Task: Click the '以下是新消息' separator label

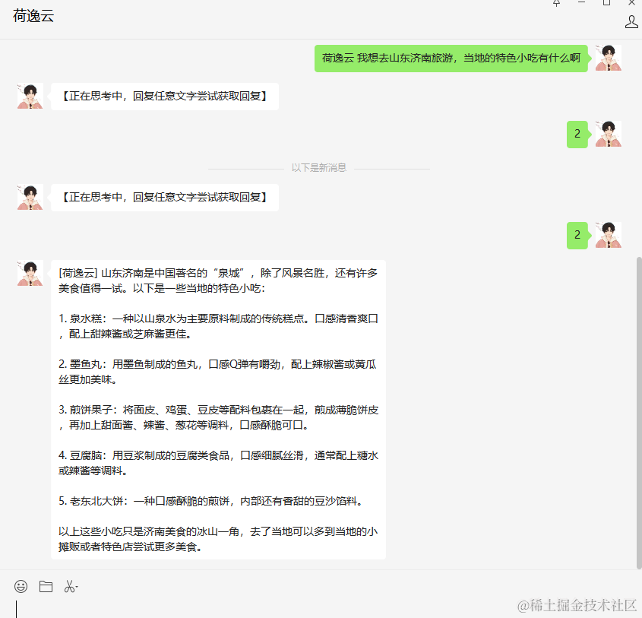Action: point(319,167)
